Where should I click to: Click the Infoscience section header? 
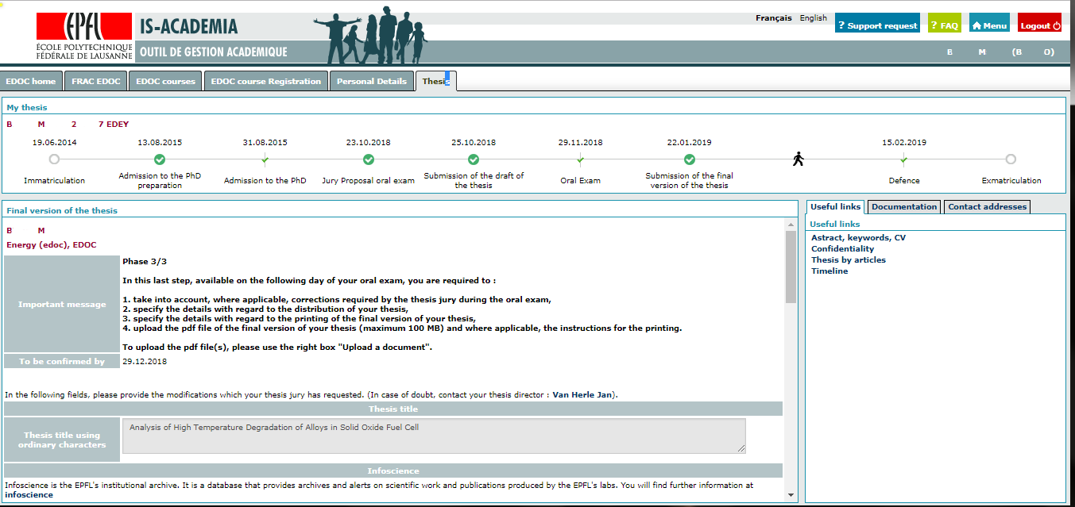(x=393, y=471)
